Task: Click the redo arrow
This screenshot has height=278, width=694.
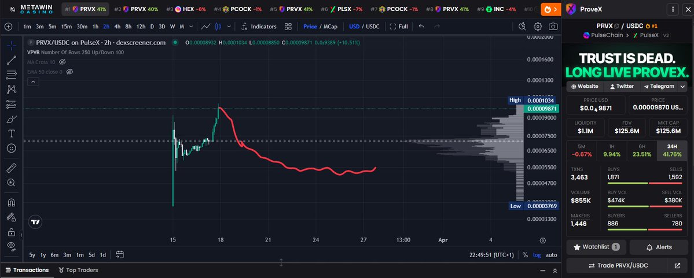Action: [437, 27]
